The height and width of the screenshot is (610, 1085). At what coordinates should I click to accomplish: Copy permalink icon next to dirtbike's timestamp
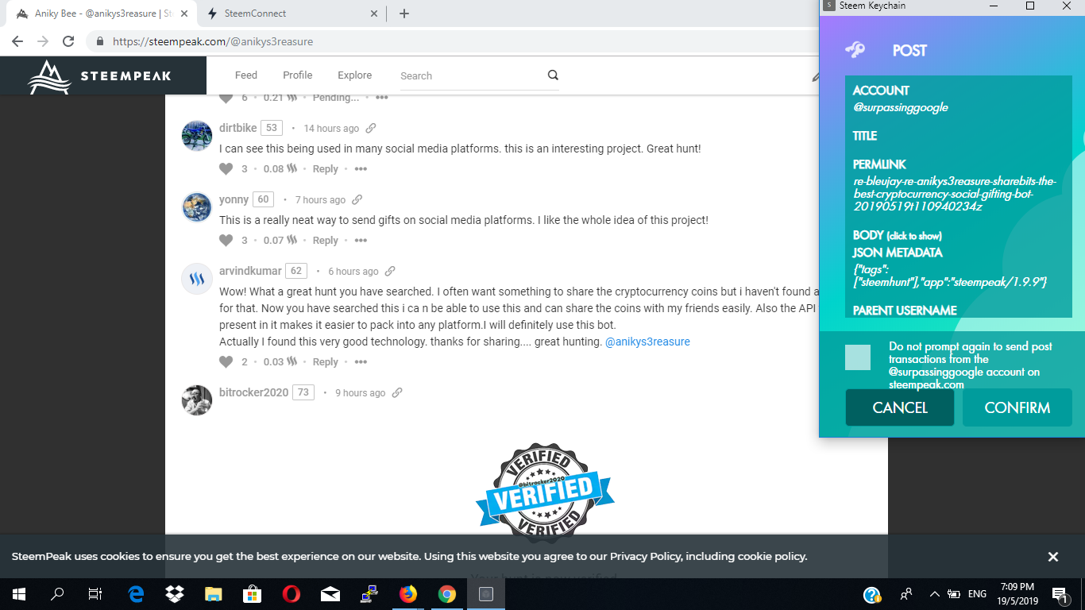[371, 128]
